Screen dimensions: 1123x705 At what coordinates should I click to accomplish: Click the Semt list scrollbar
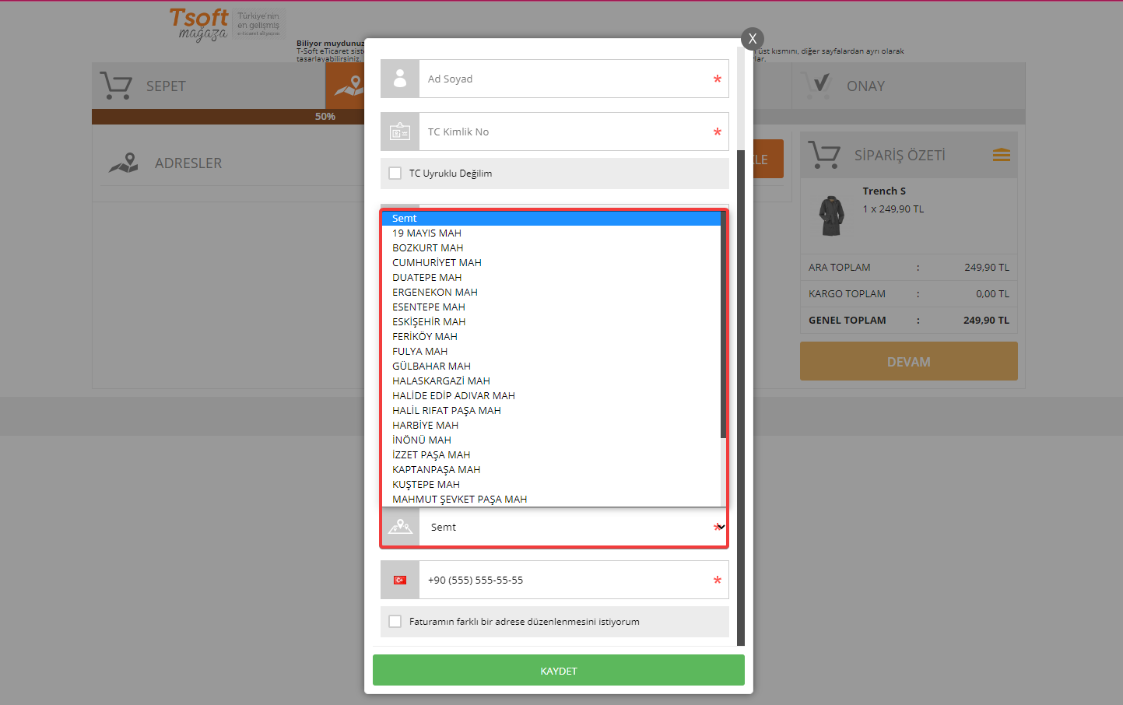(724, 324)
